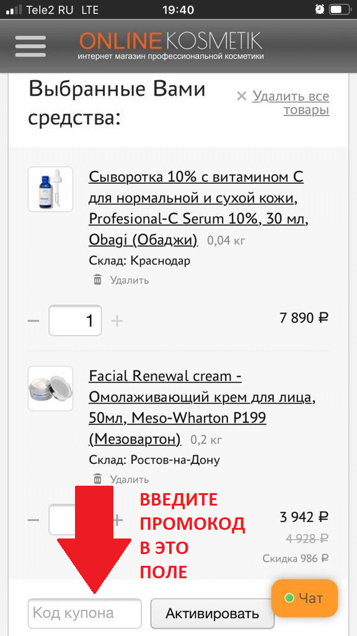Open the orange Чат widget
This screenshot has width=357, height=636.
click(304, 598)
